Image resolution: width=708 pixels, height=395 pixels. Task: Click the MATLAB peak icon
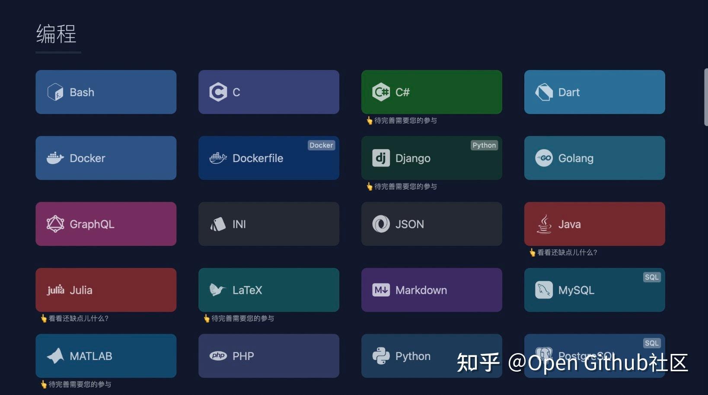tap(55, 356)
